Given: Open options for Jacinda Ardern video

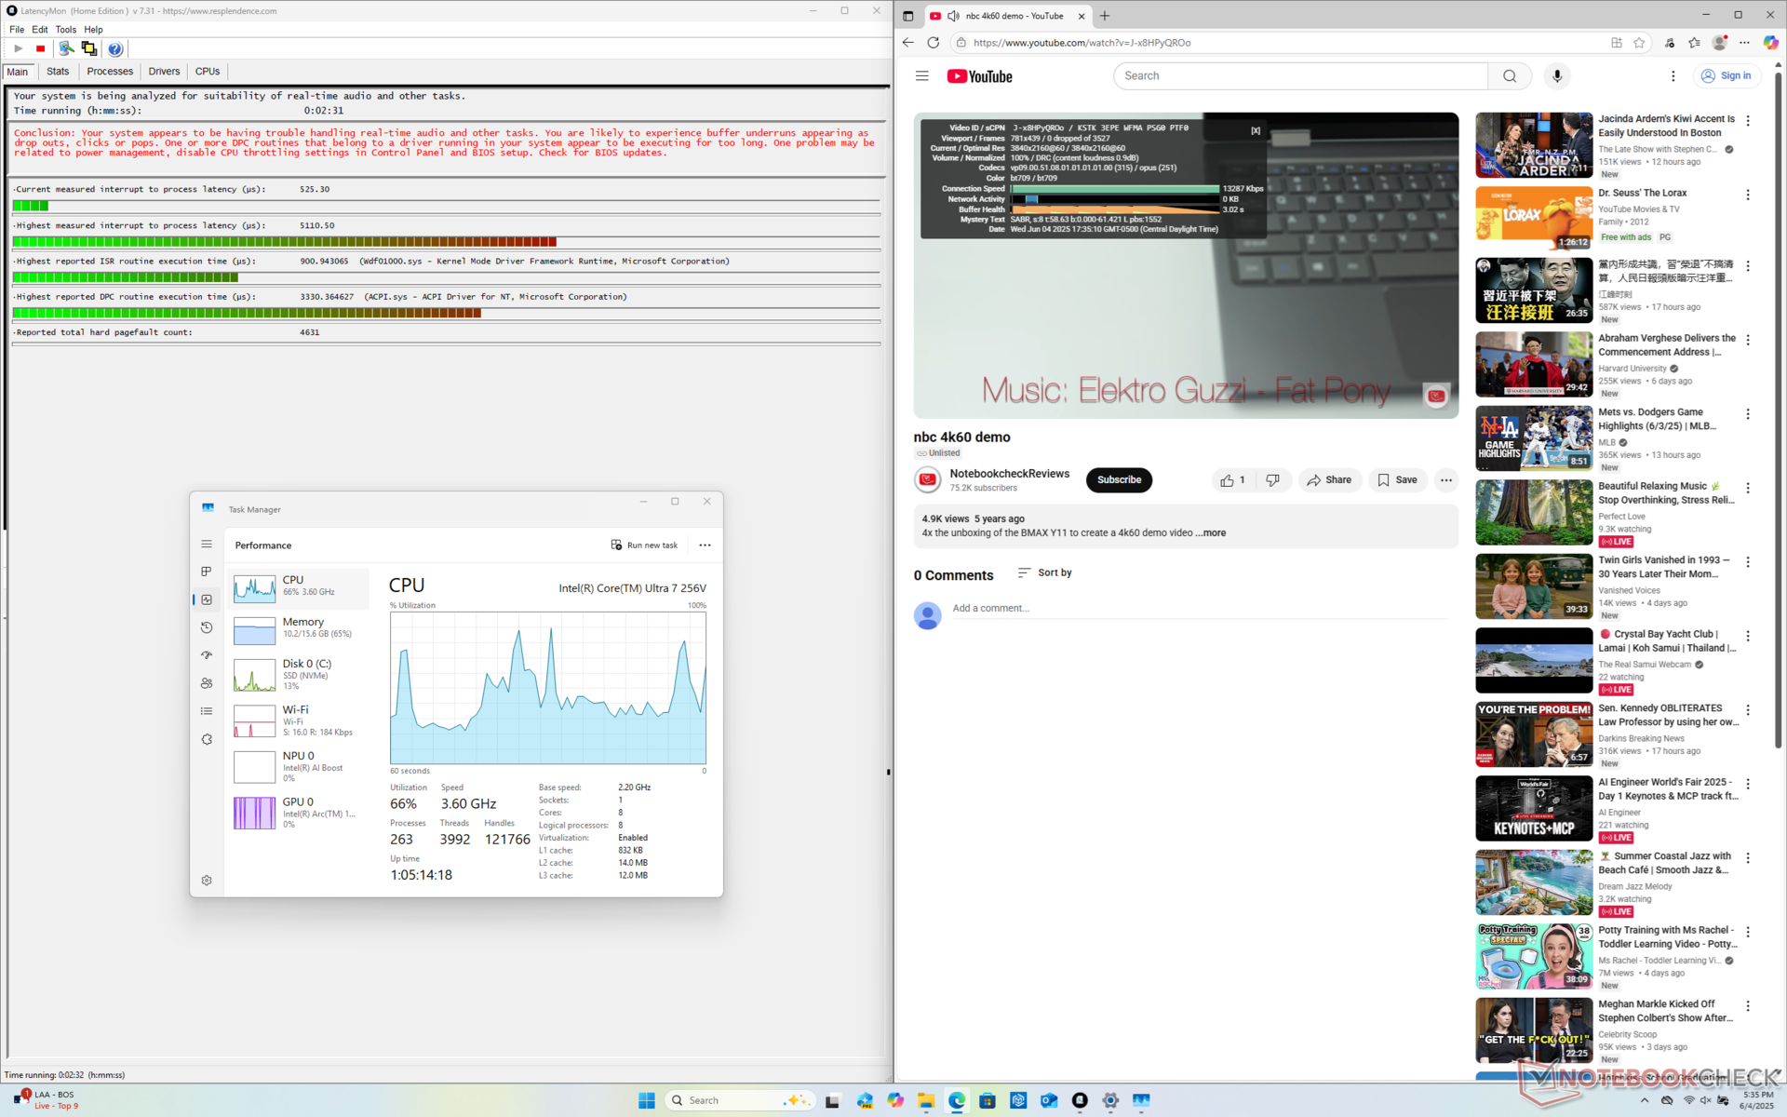Looking at the screenshot, I should (1748, 121).
